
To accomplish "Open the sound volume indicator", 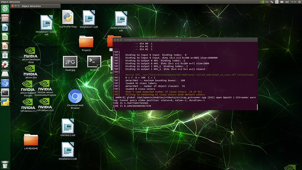I will point(287,2).
